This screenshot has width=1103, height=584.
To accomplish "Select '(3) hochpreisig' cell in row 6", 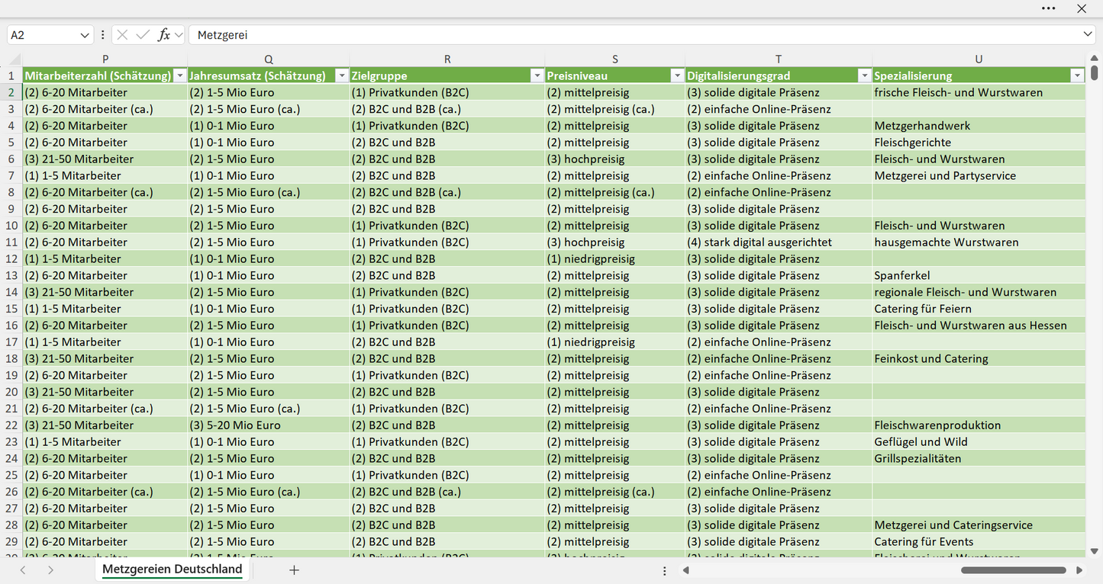I will (615, 159).
